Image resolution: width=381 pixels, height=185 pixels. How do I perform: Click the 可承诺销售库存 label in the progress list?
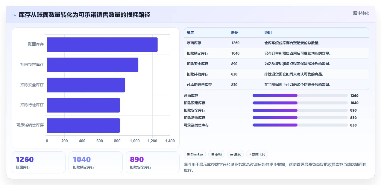[196, 125]
